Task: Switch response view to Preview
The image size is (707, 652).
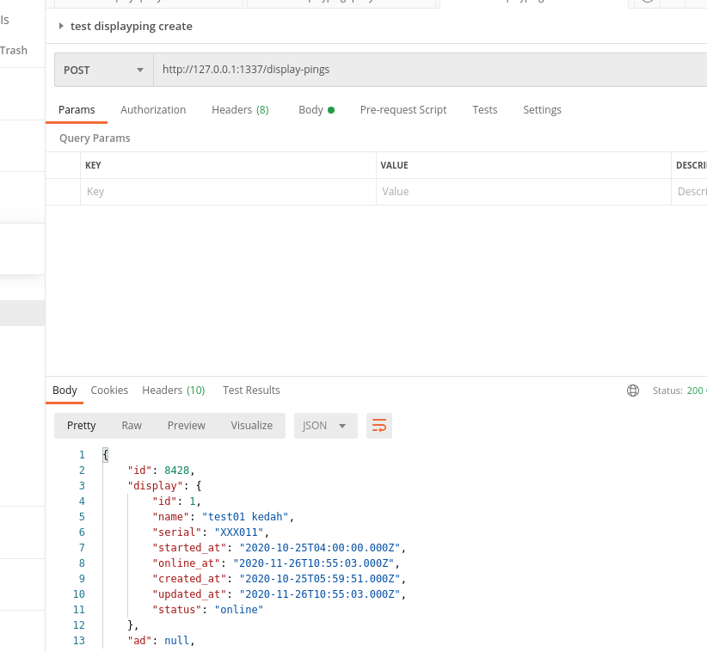Action: click(x=187, y=426)
